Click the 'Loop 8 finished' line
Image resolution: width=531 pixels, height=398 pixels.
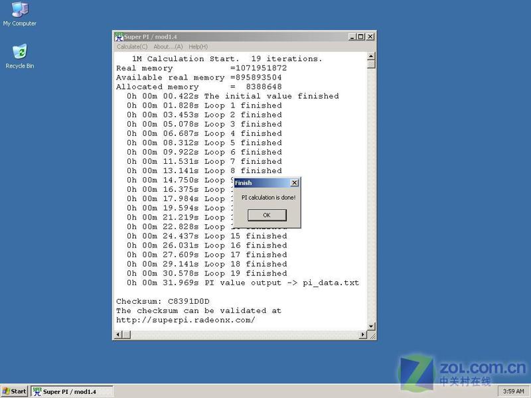coord(204,171)
